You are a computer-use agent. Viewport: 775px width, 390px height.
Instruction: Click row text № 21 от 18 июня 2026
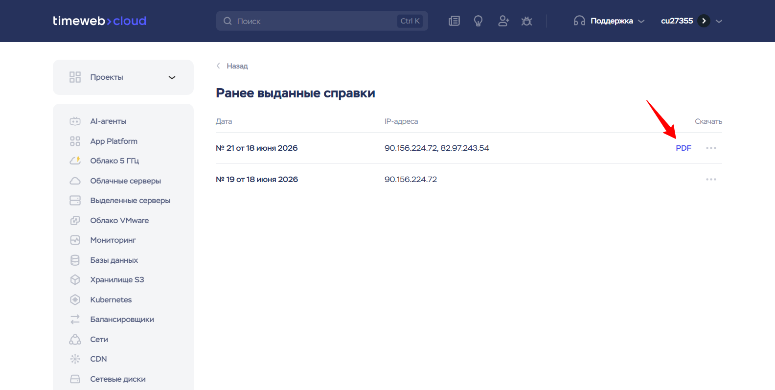point(256,148)
